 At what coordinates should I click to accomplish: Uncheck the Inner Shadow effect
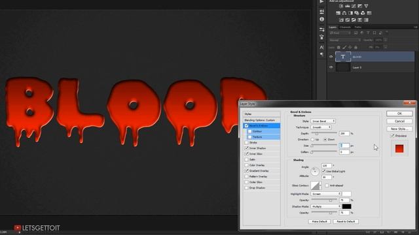pyautogui.click(x=246, y=148)
